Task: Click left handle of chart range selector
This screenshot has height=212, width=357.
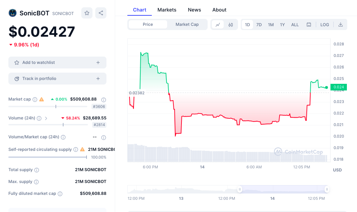Action: [x=239, y=189]
